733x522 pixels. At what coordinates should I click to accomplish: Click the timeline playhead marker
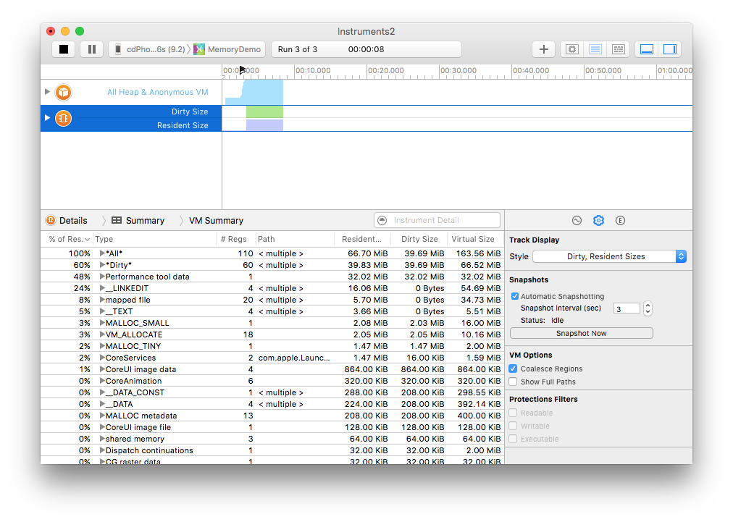242,70
